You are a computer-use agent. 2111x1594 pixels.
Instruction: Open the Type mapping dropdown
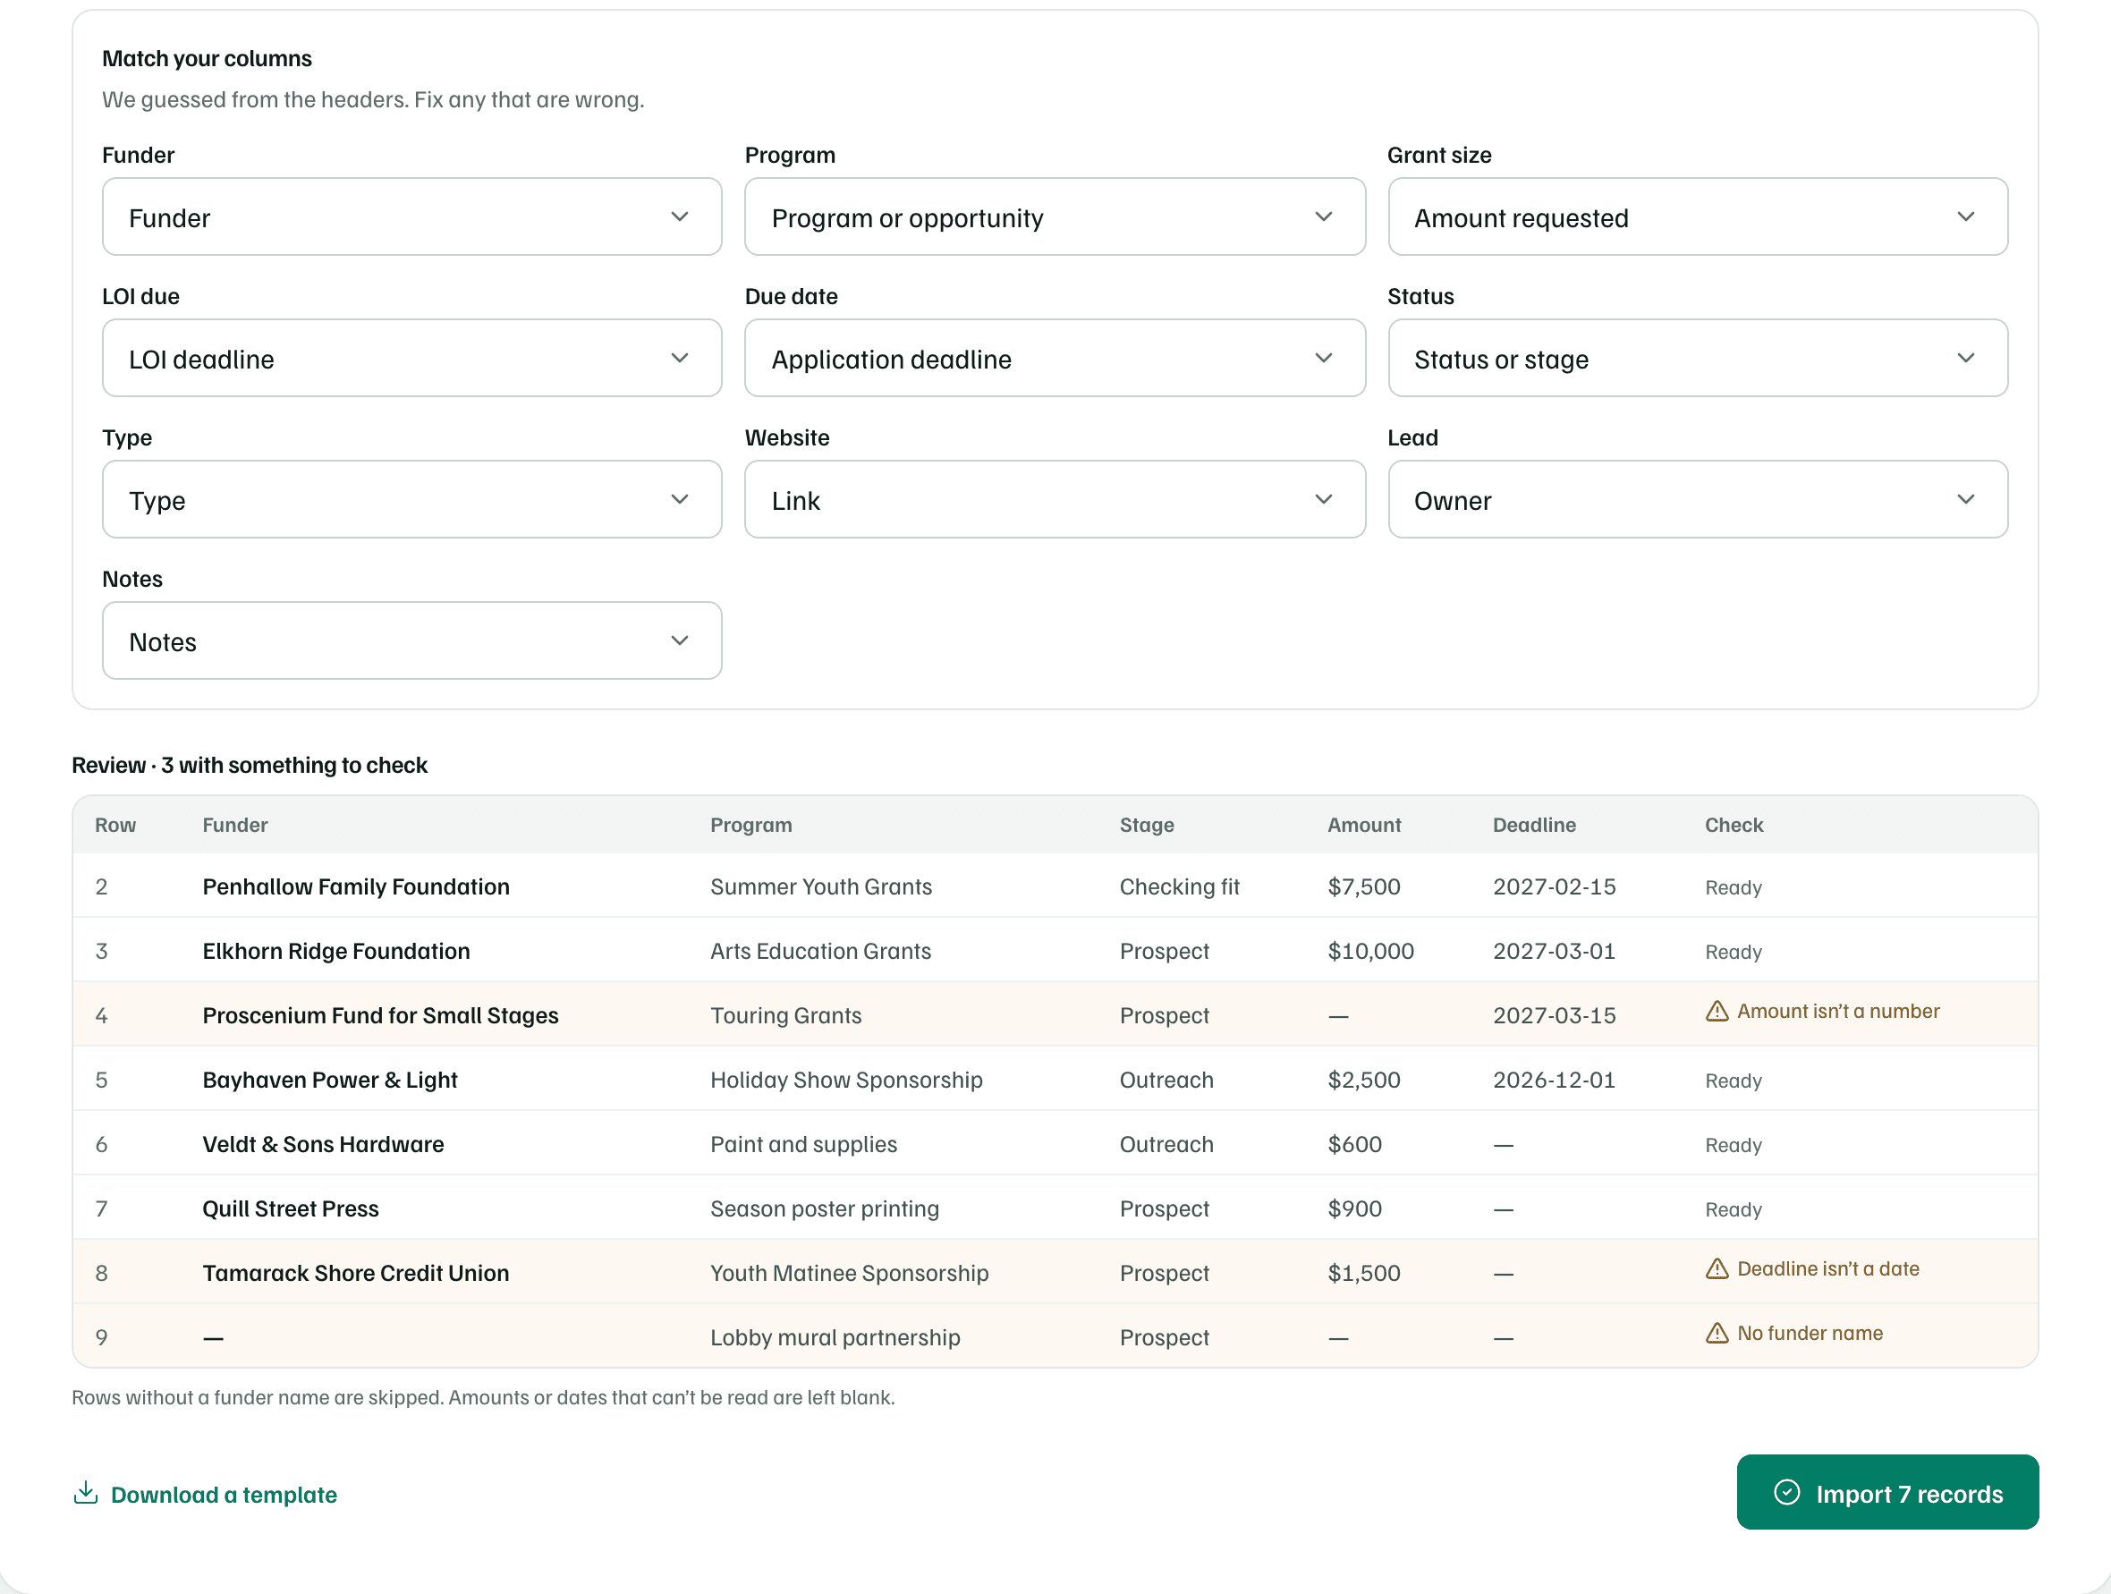pos(411,499)
